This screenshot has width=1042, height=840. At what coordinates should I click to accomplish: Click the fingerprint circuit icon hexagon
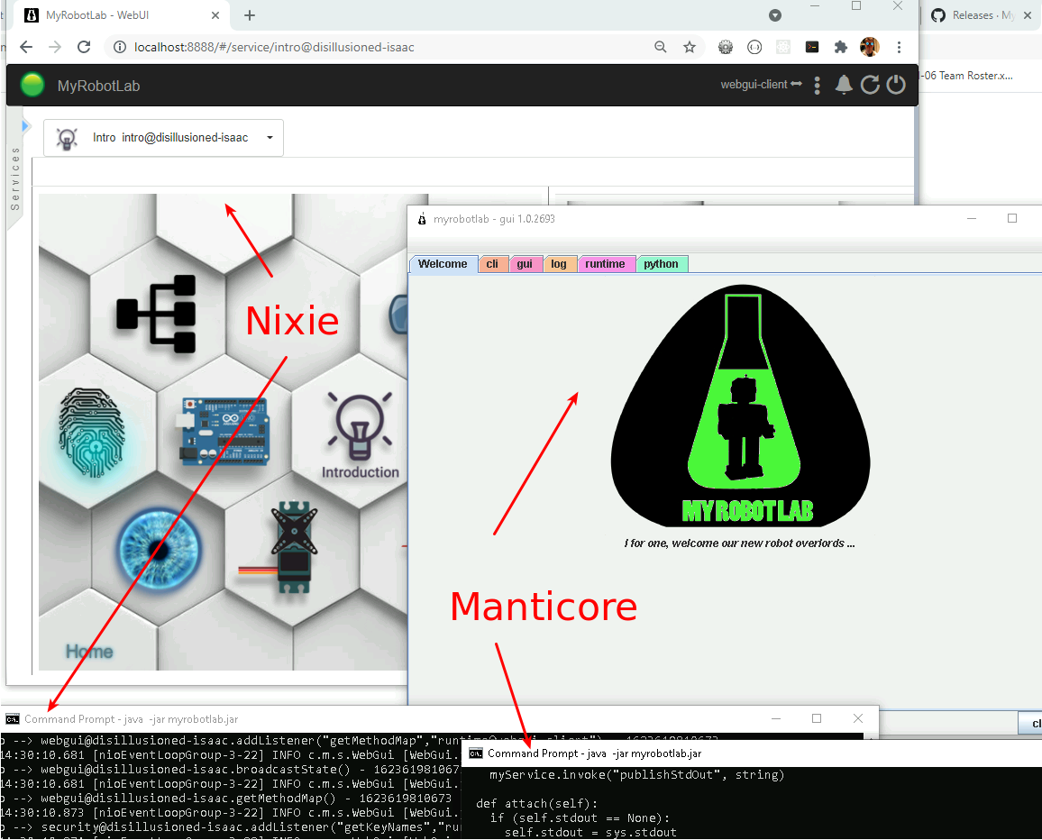pos(91,432)
